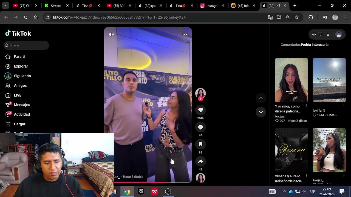Image resolution: width=351 pixels, height=197 pixels.
Task: Open the creator's profile avatar beside the video
Action: coord(200,93)
